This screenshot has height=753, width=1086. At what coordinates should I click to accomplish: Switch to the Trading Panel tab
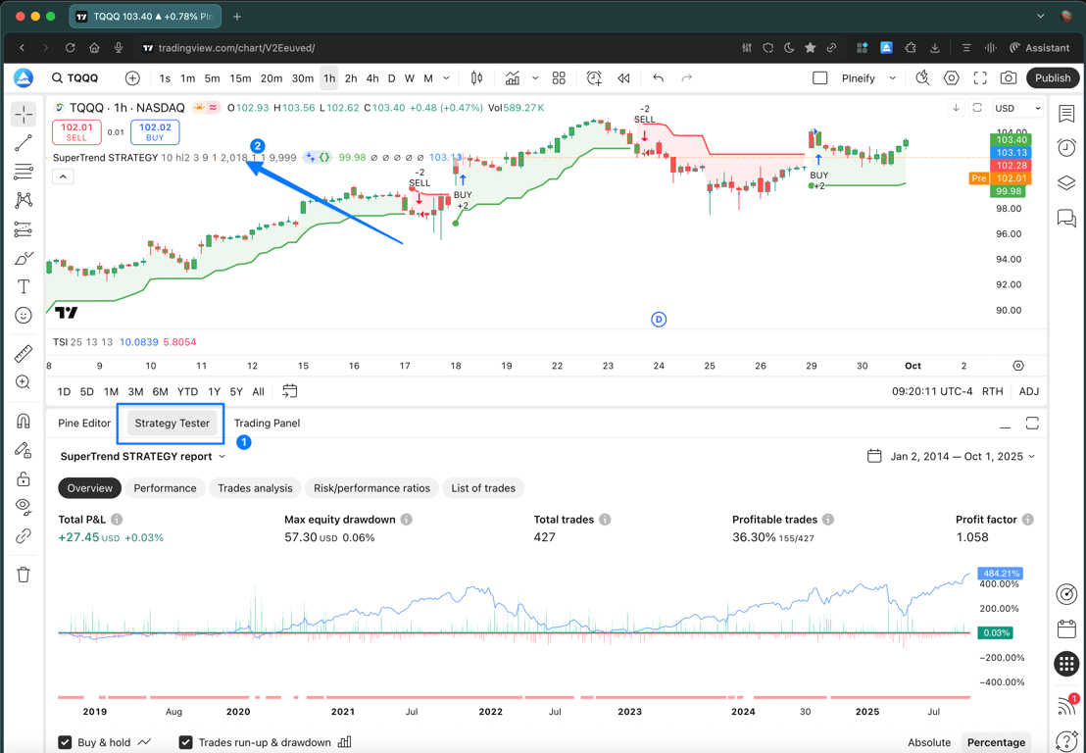click(x=267, y=424)
